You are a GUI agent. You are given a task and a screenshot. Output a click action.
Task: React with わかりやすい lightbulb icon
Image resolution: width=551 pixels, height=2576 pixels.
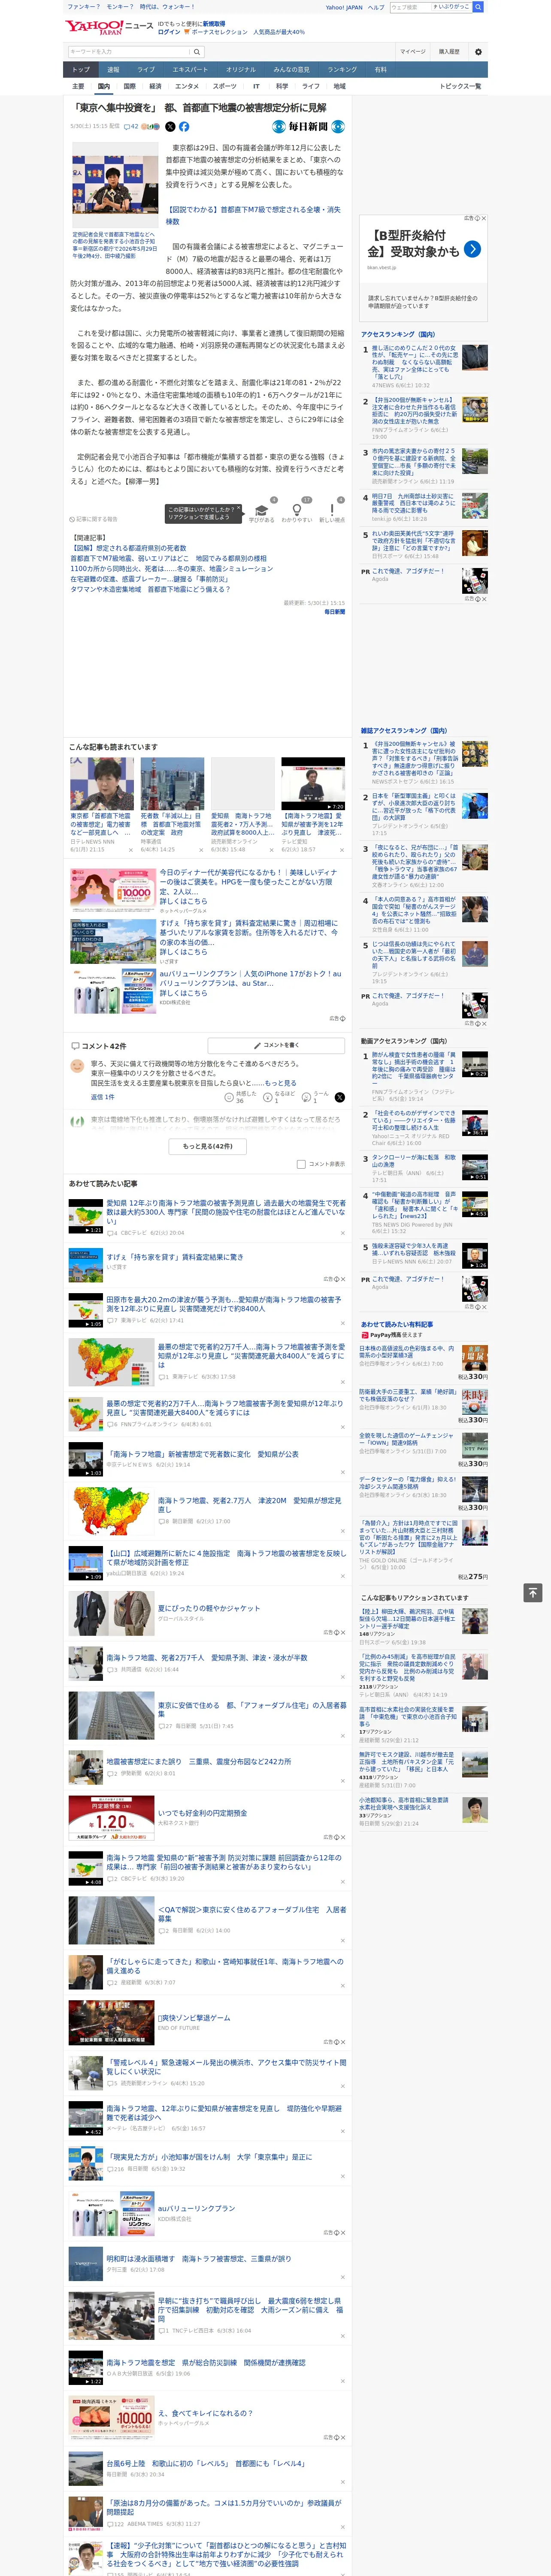297,510
